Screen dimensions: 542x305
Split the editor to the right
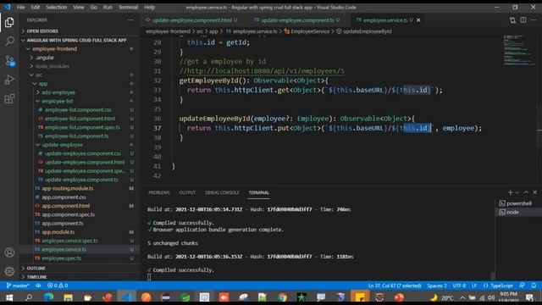(523, 20)
